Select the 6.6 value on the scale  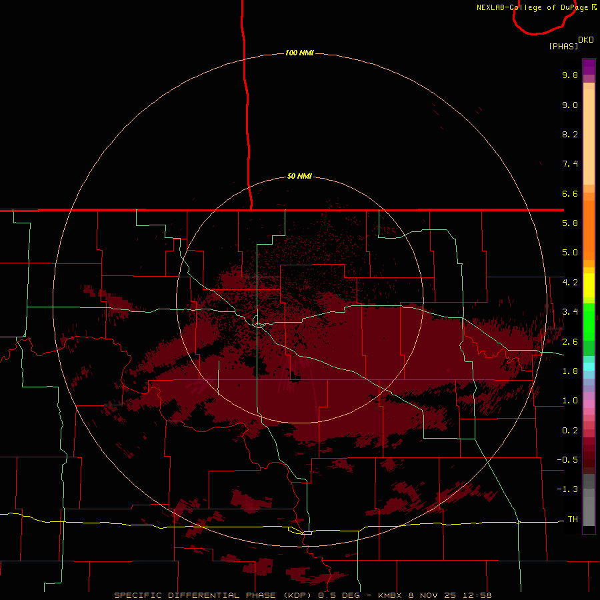[570, 193]
